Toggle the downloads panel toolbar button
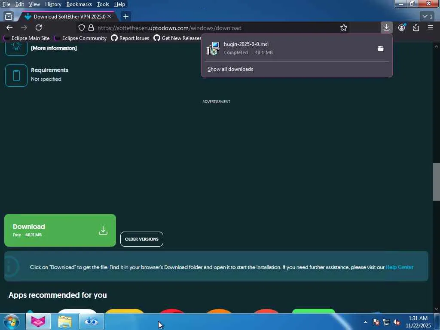The width and height of the screenshot is (440, 330). [386, 27]
